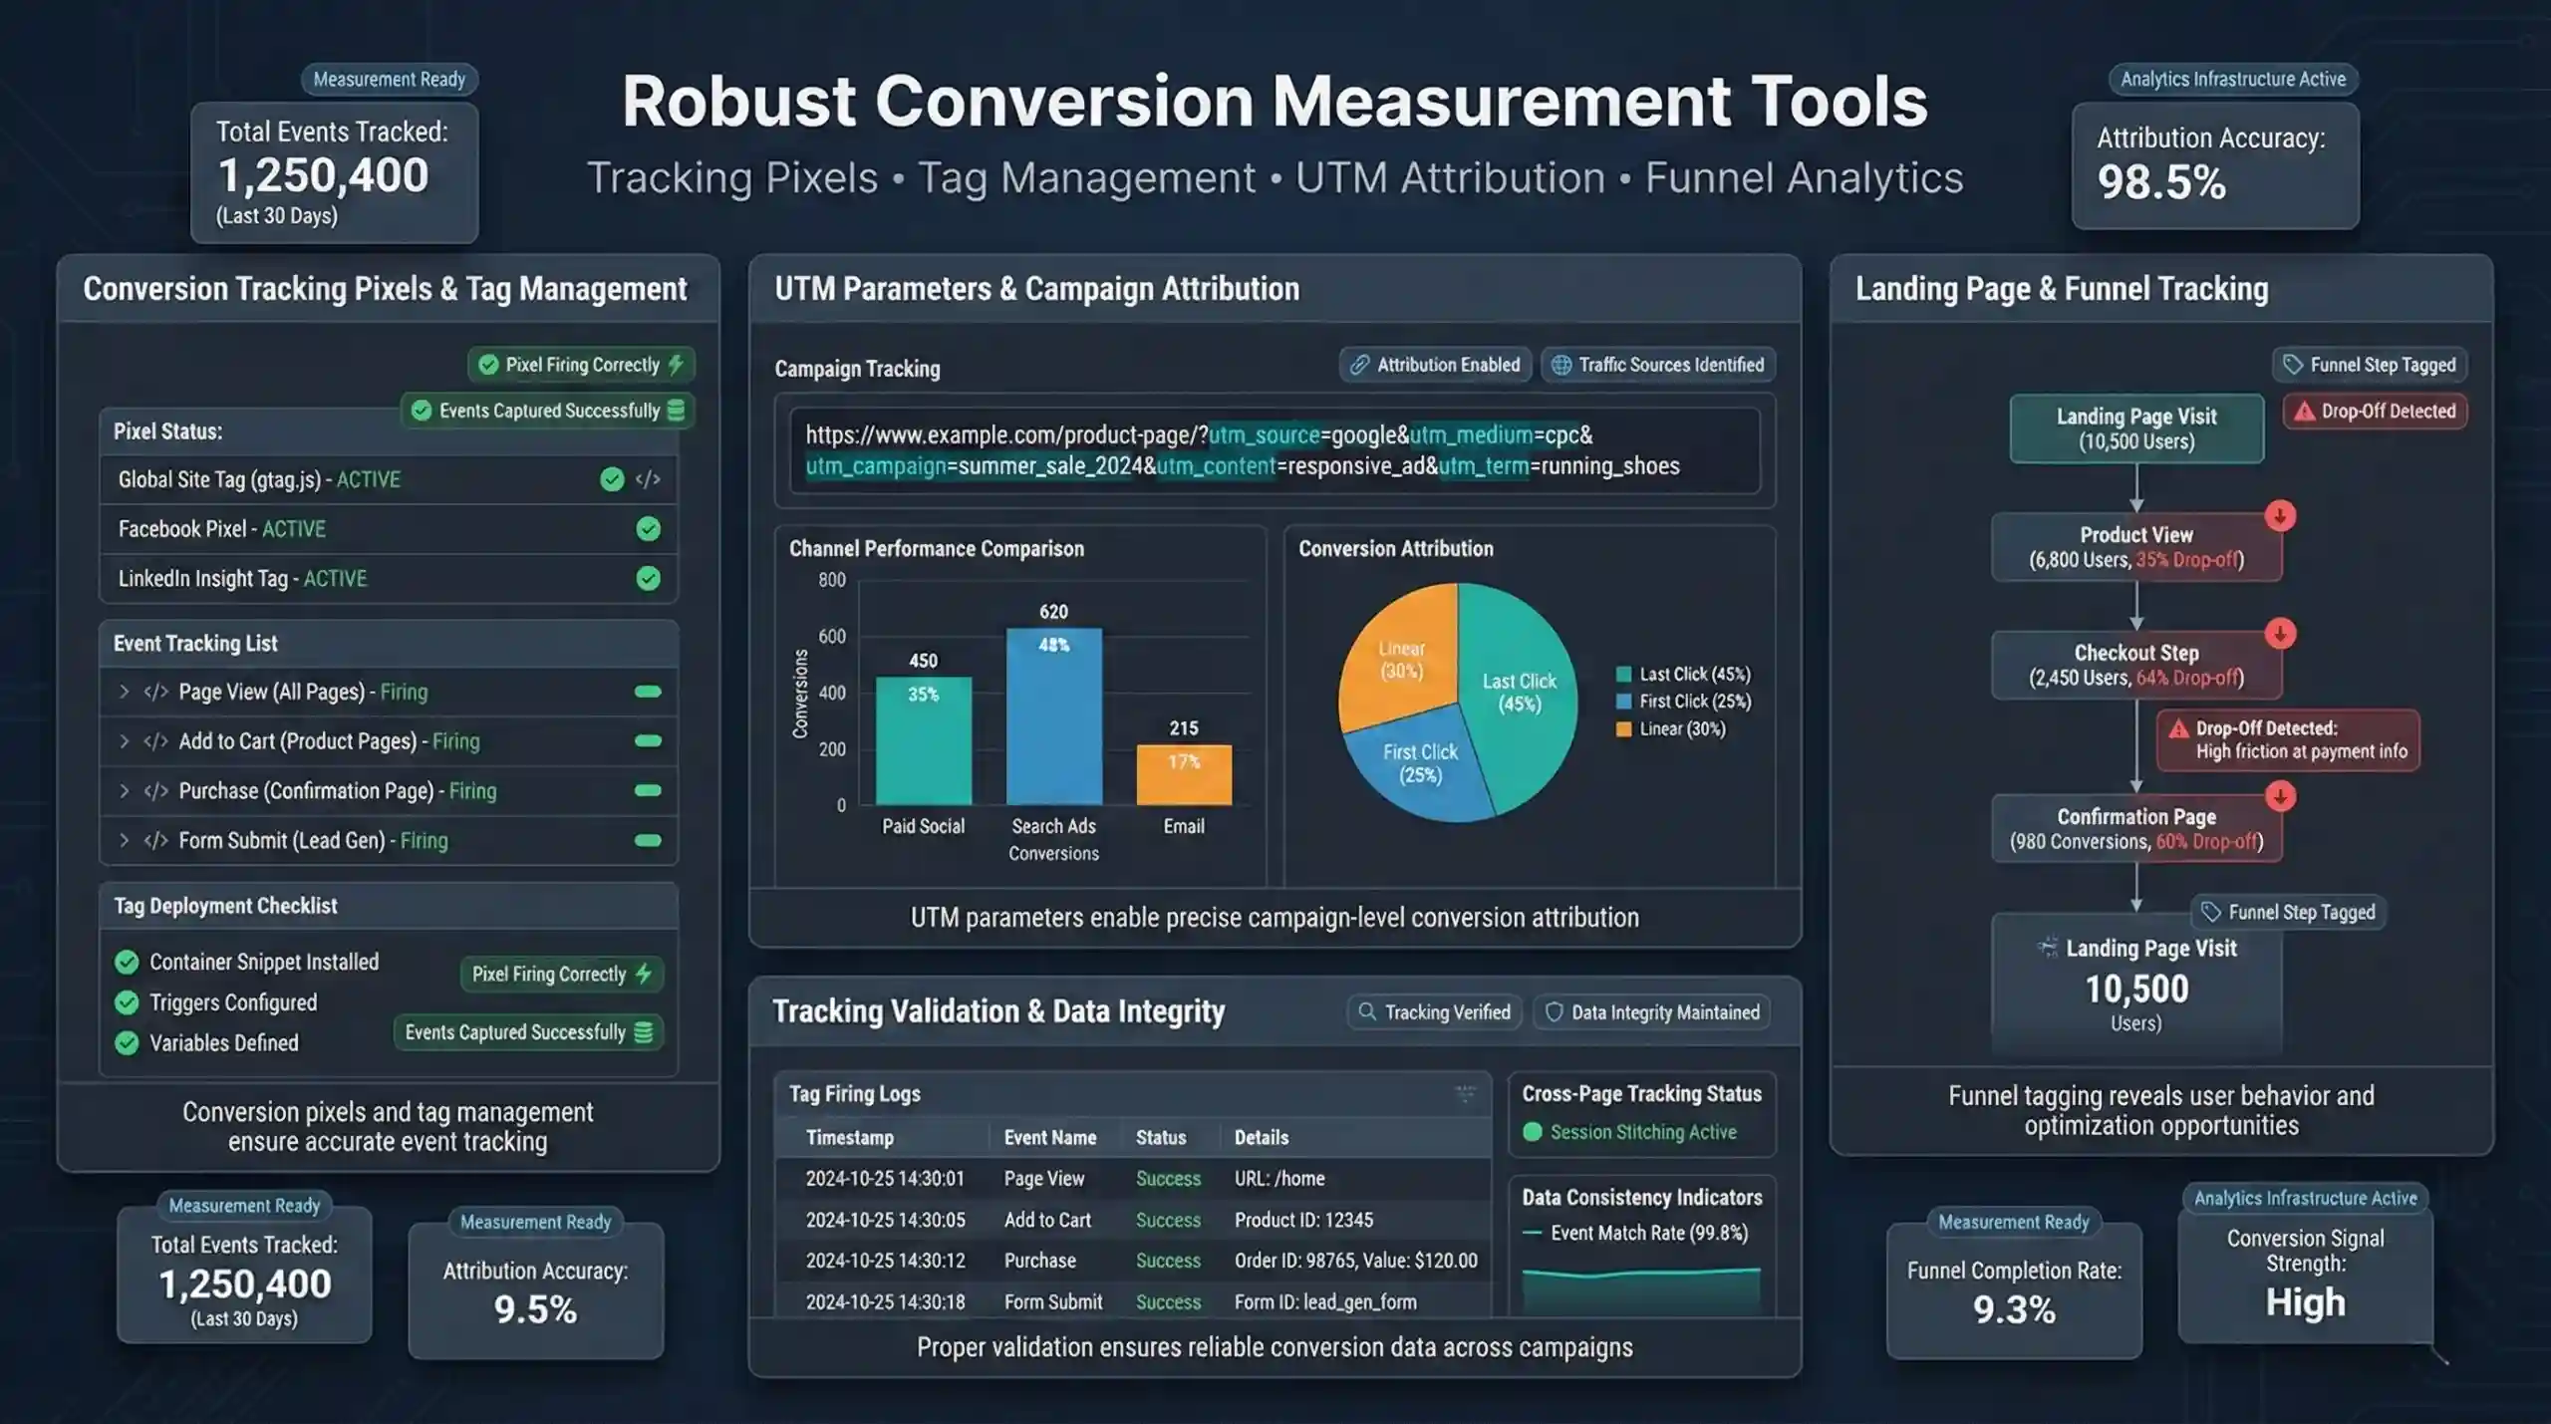This screenshot has width=2551, height=1424.
Task: Click code icon beside Global Site Tag
Action: coord(648,479)
